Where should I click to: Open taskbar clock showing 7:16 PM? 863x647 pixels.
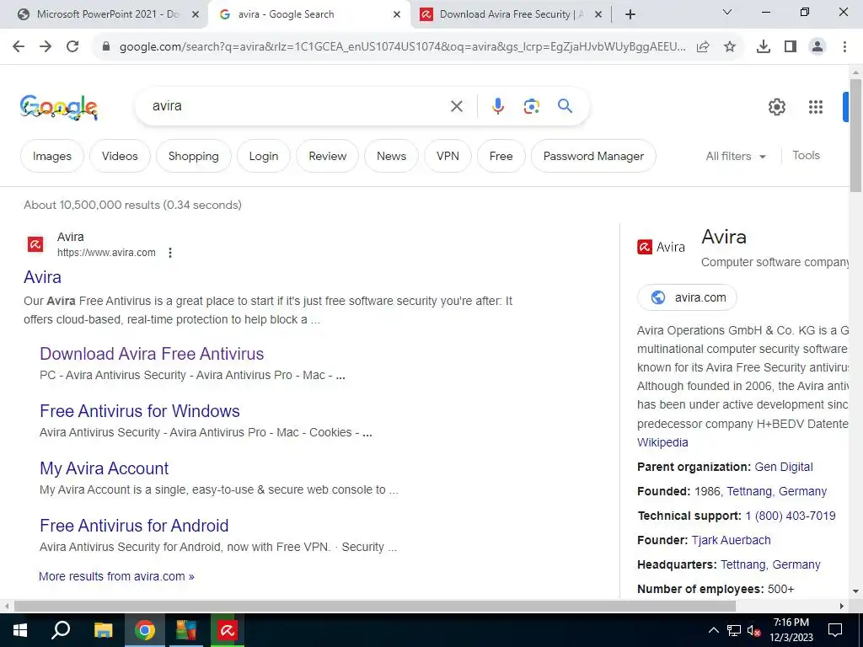coord(791,630)
